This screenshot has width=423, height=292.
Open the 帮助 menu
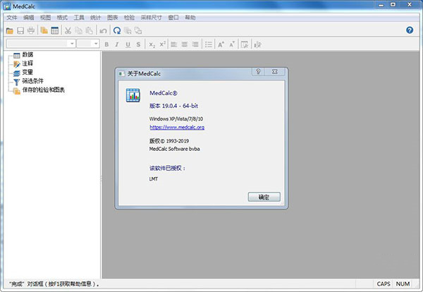[190, 18]
